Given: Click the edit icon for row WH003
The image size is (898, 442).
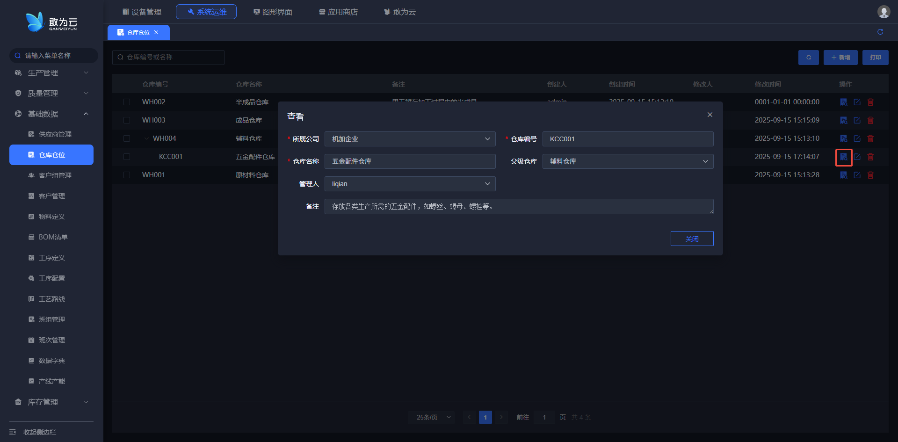Looking at the screenshot, I should pyautogui.click(x=857, y=120).
